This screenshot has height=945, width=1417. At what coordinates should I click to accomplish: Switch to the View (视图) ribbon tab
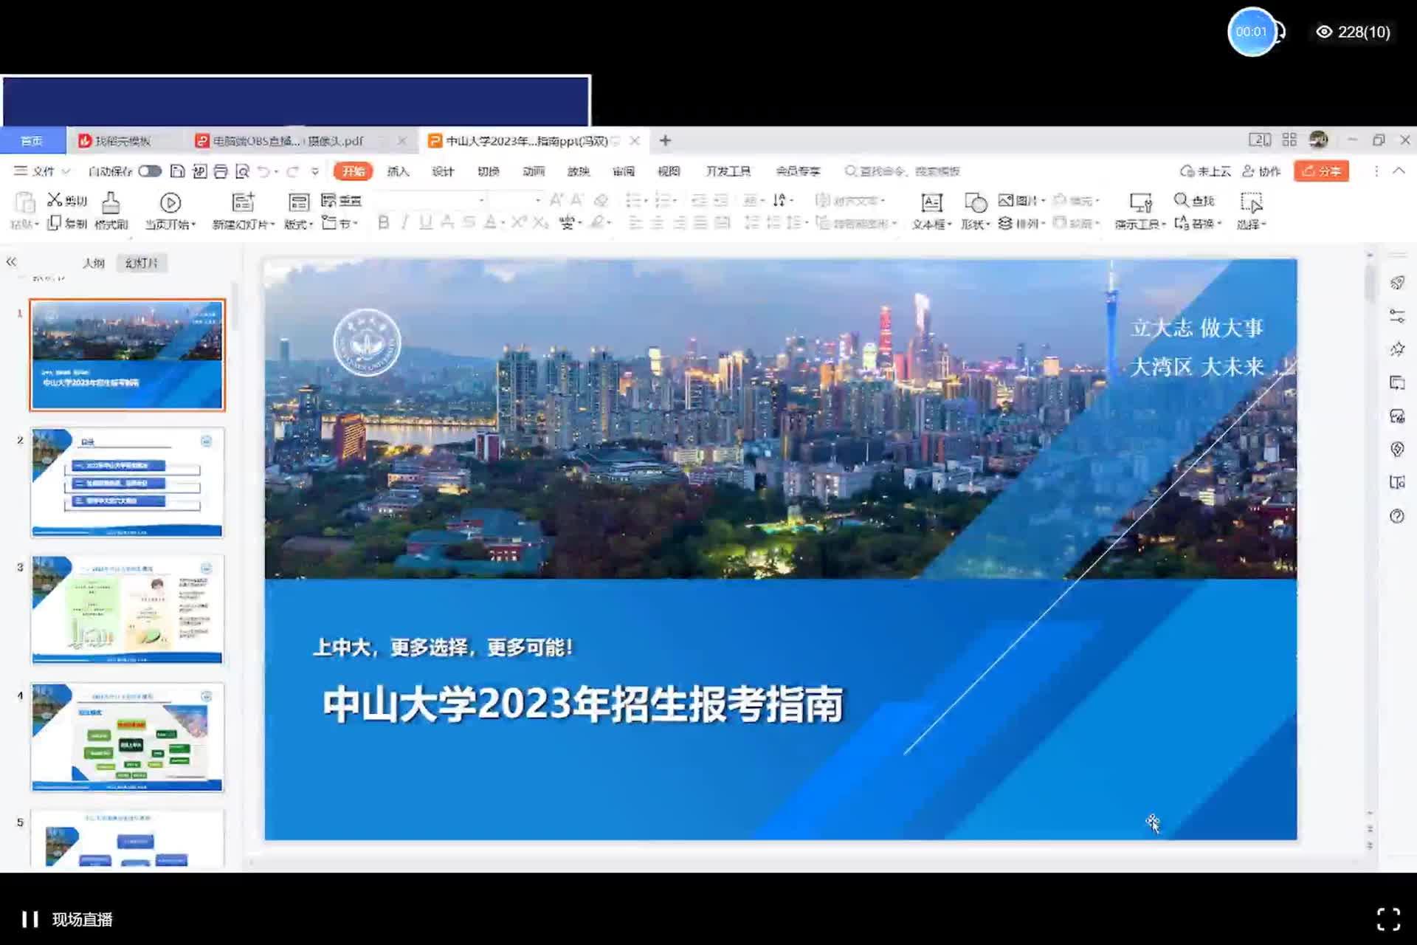tap(669, 171)
